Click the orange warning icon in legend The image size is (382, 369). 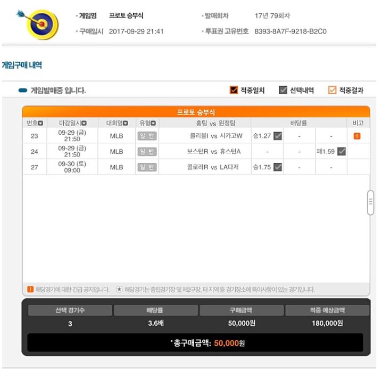[30, 289]
